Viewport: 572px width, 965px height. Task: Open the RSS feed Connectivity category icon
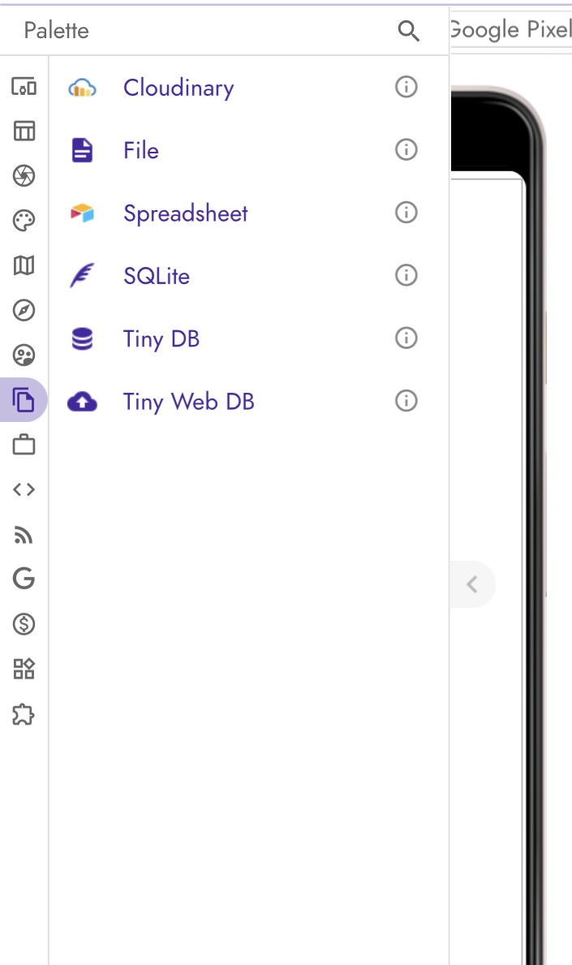pos(24,535)
